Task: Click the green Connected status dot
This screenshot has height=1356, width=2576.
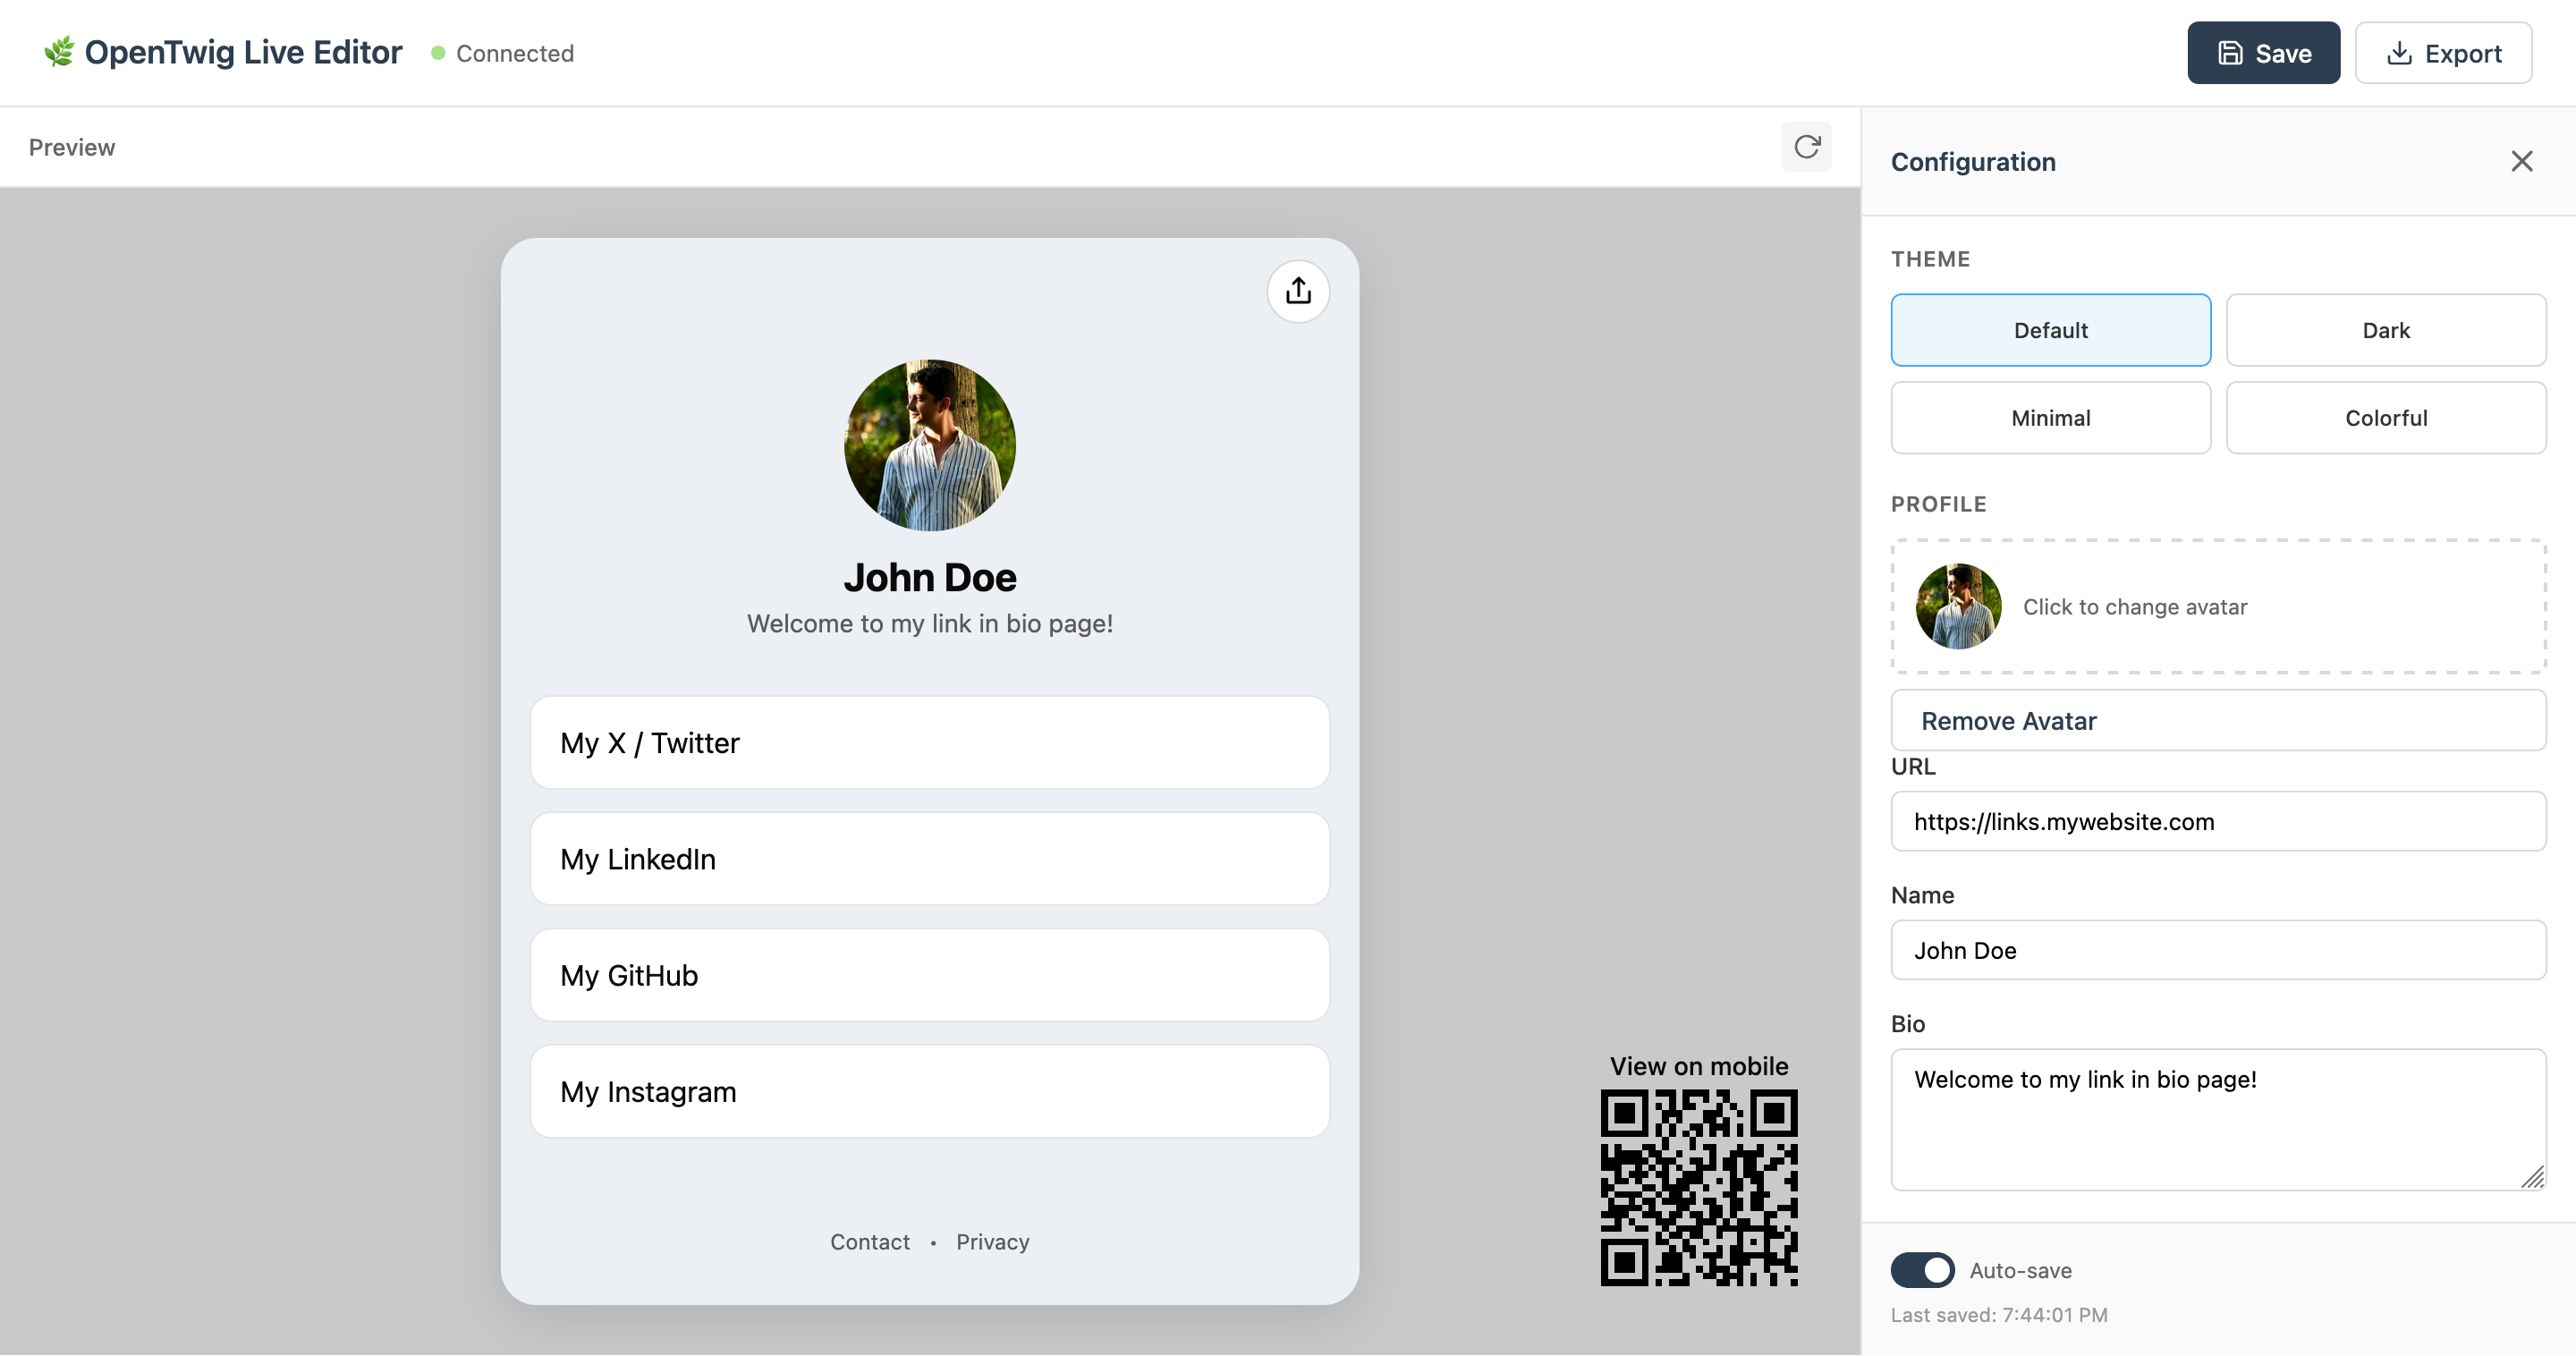Action: 438,53
